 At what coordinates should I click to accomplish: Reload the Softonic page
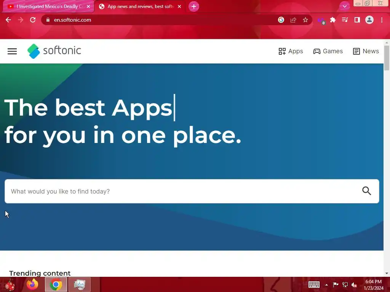click(x=33, y=20)
